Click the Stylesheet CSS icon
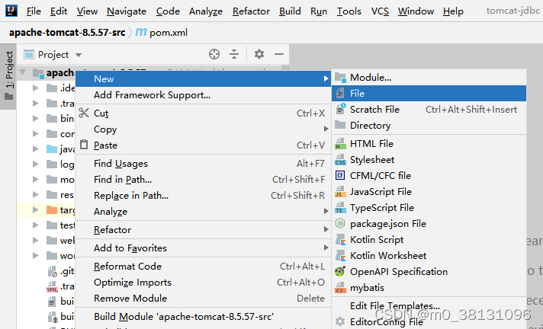Image resolution: width=543 pixels, height=329 pixels. click(x=340, y=159)
